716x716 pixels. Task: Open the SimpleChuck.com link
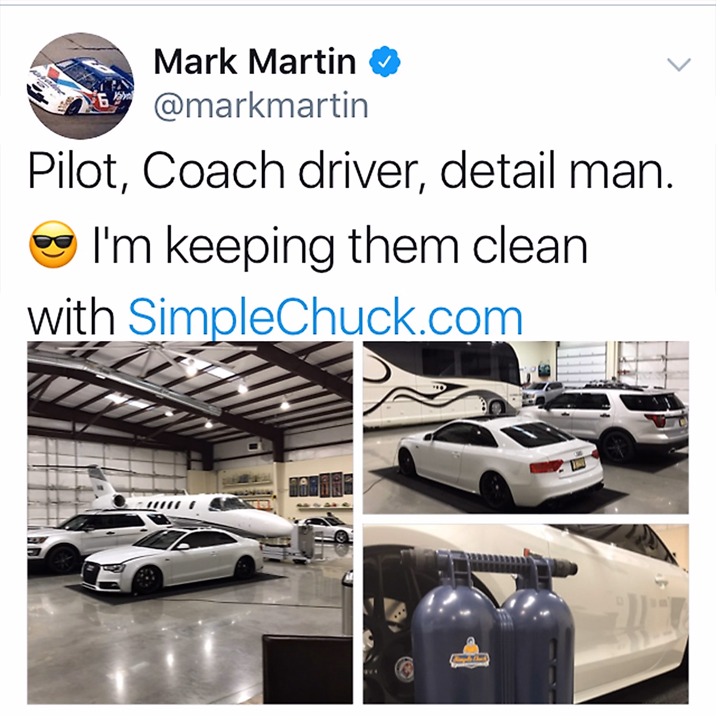click(325, 317)
